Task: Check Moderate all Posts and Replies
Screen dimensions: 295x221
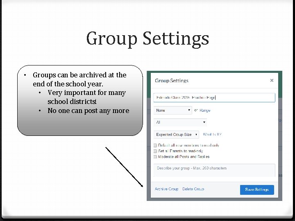Action: (155, 157)
